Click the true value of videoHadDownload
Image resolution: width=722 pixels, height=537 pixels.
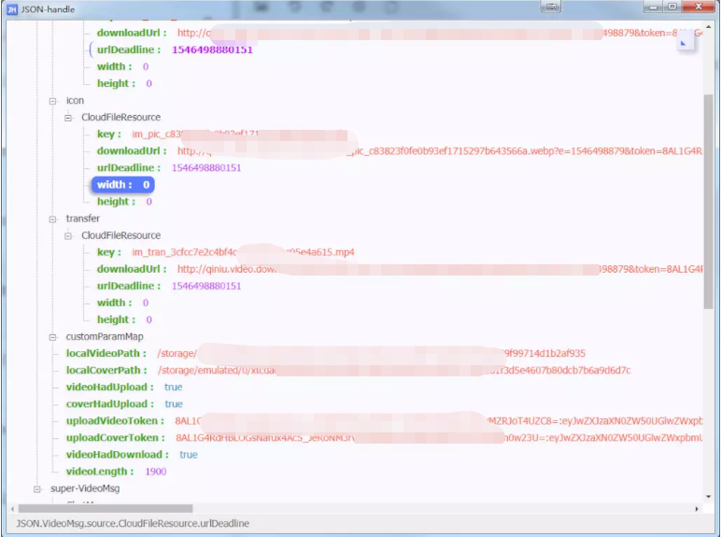tap(189, 455)
